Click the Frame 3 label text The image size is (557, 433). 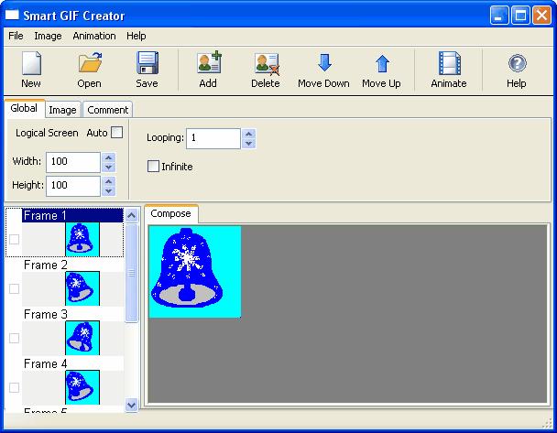click(x=46, y=314)
